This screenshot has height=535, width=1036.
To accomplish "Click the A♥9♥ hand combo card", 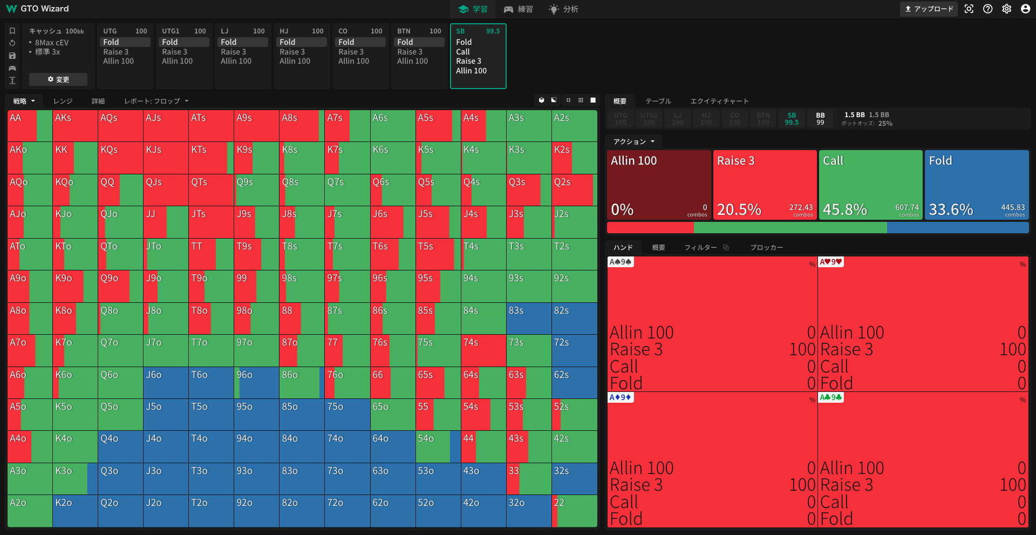I will tap(923, 324).
